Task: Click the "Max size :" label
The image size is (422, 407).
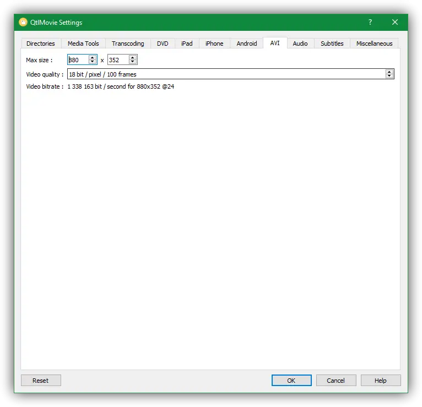Action: pyautogui.click(x=39, y=60)
